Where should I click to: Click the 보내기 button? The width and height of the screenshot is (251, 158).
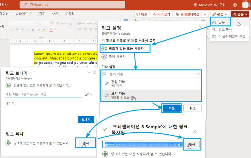[x=86, y=120]
